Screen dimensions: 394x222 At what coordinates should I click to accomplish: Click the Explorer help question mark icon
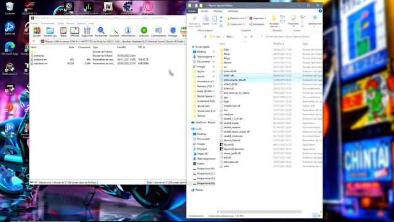point(320,11)
